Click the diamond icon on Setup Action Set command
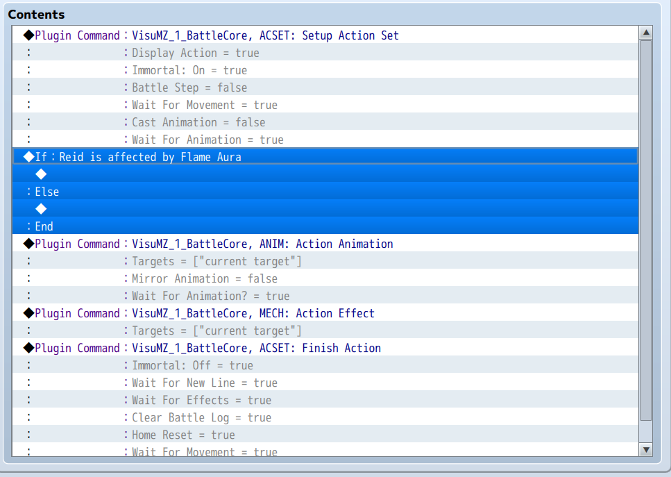671x477 pixels. tap(28, 35)
